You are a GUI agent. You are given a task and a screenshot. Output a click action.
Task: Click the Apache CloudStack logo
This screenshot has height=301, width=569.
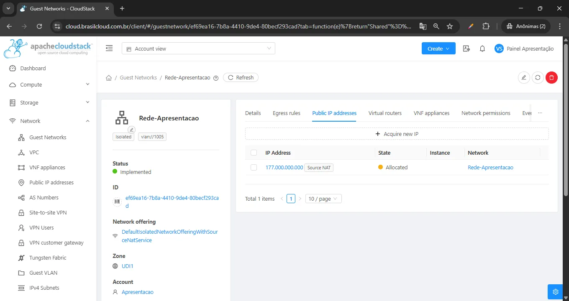pos(48,48)
